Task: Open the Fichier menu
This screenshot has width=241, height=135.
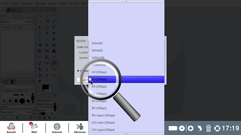Action: 5,3
